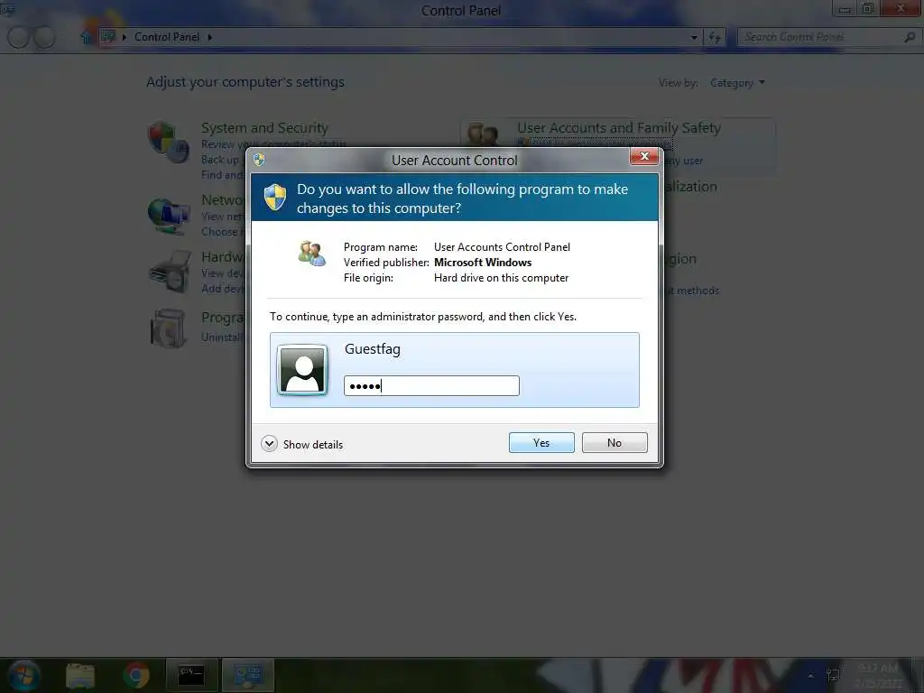Close the User Account Control dialog
This screenshot has width=924, height=693.
(x=643, y=156)
